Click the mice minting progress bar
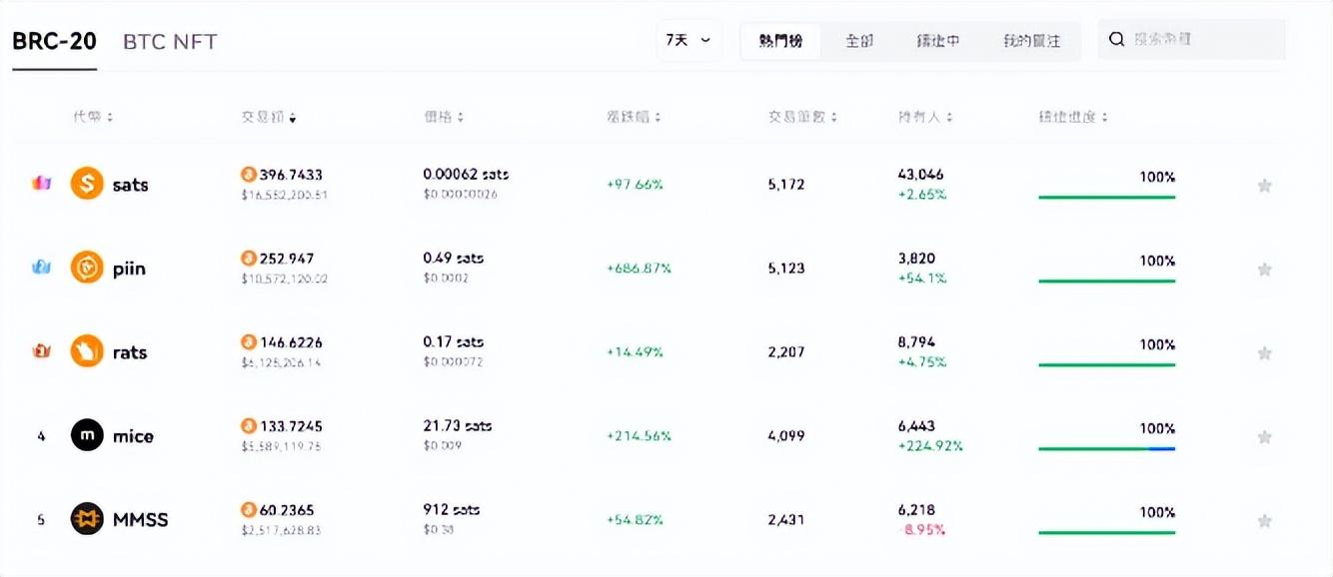 point(1107,449)
